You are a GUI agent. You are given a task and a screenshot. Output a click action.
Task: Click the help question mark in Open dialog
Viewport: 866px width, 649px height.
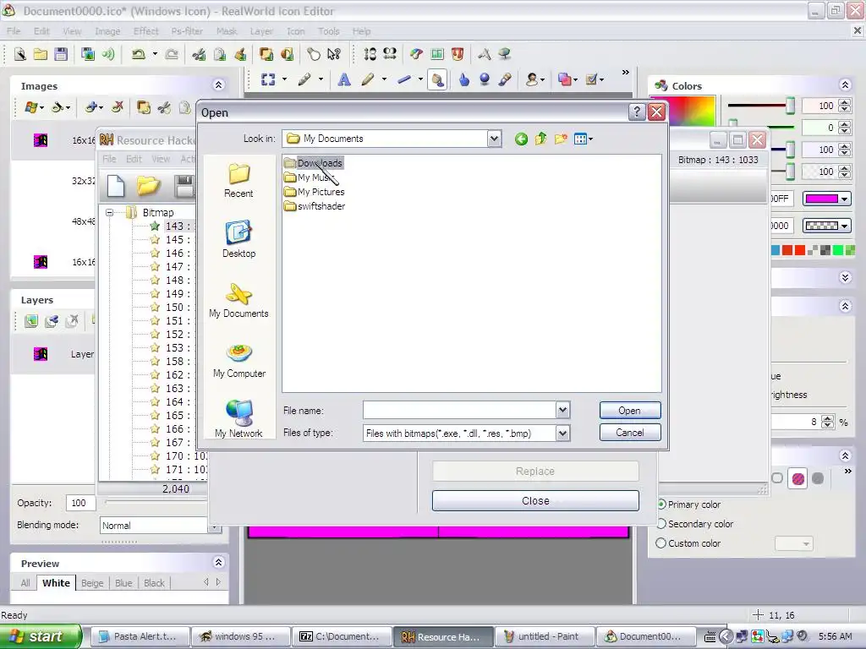(x=636, y=112)
